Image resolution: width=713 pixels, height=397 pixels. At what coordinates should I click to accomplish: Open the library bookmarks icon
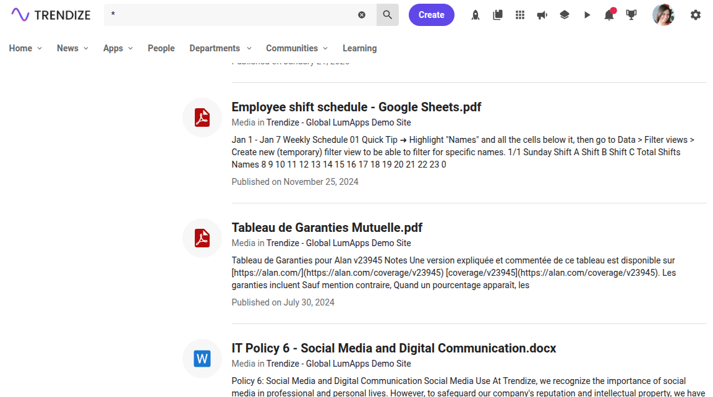[497, 15]
